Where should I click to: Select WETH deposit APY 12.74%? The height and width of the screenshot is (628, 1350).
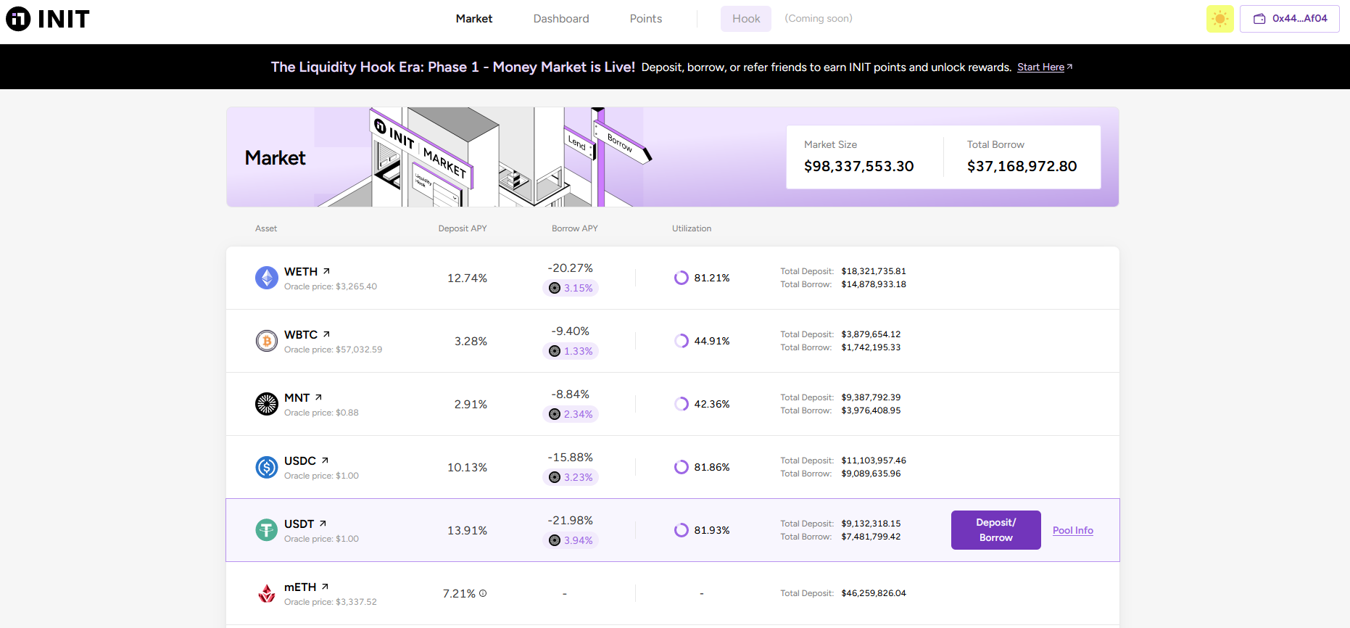tap(467, 278)
